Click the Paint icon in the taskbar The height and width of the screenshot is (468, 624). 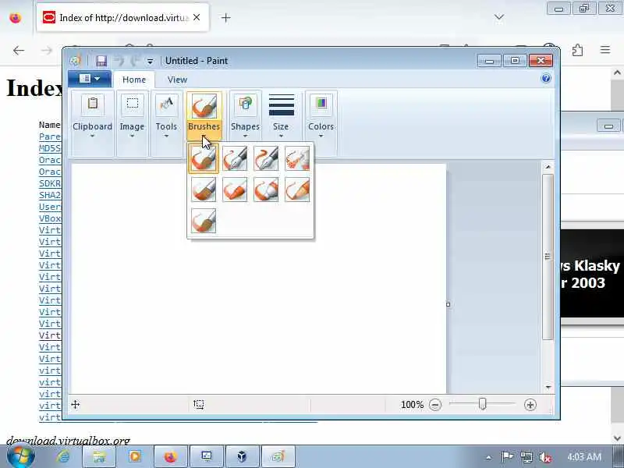pyautogui.click(x=278, y=456)
